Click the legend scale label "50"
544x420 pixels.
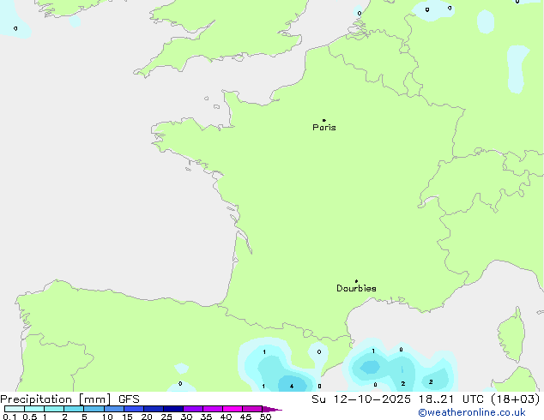coord(266,417)
